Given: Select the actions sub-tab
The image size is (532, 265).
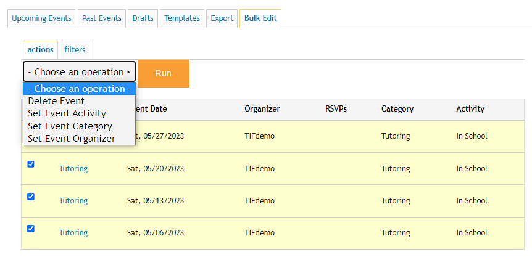Looking at the screenshot, I should [41, 50].
